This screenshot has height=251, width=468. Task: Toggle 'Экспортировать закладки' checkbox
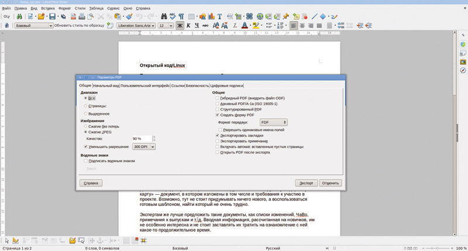click(217, 136)
